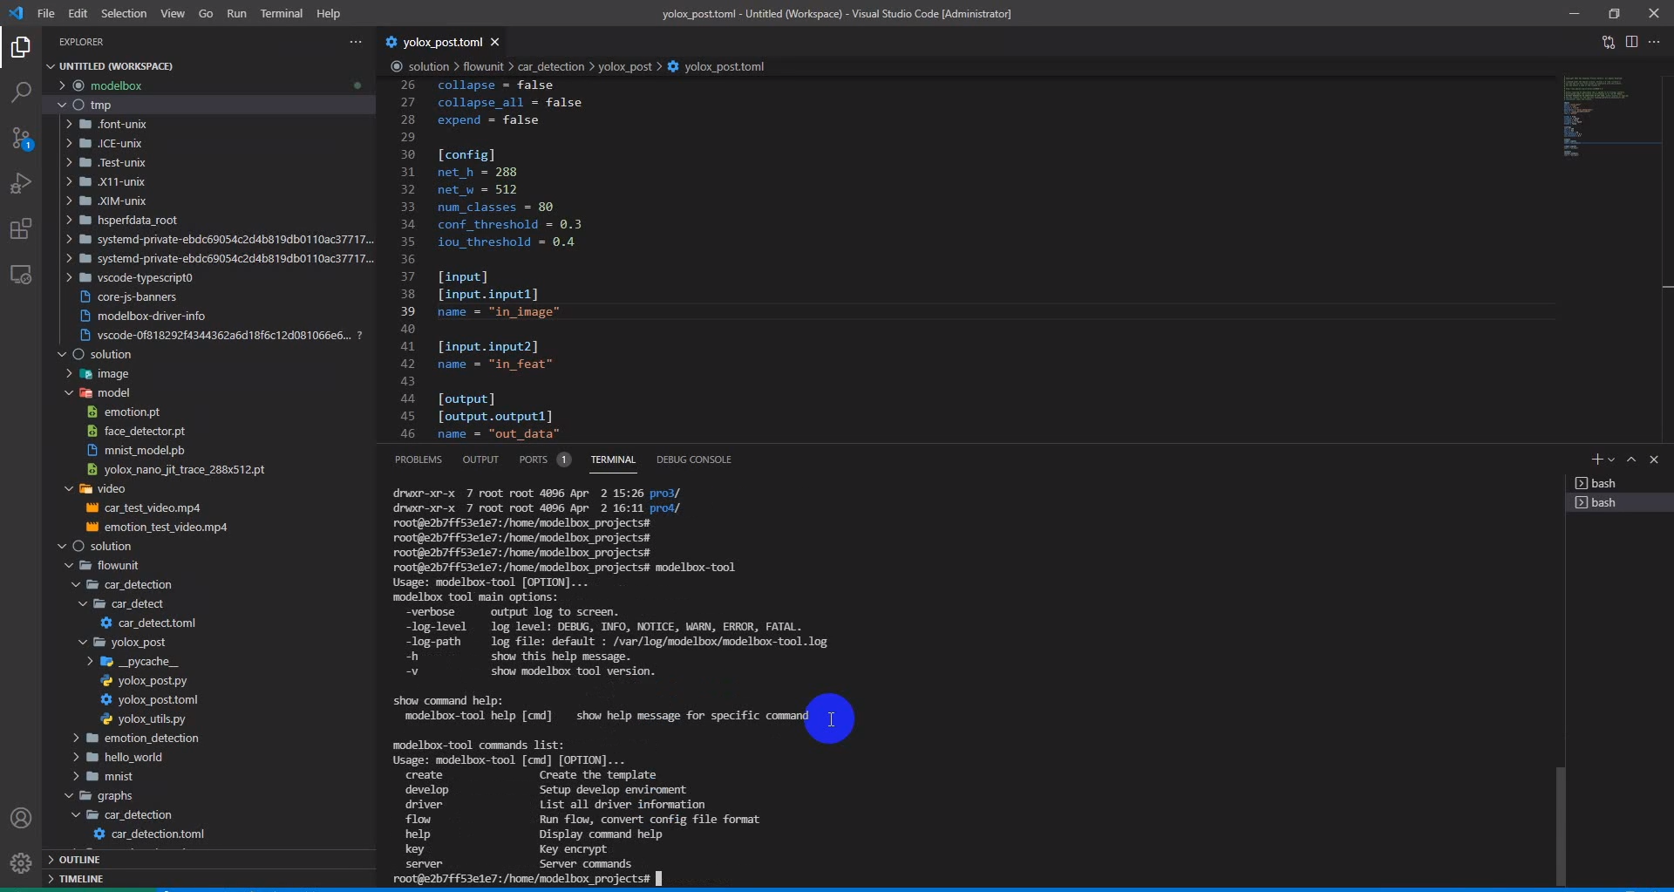Viewport: 1674px width, 892px height.
Task: Maximize the terminal panel size
Action: 1631,460
